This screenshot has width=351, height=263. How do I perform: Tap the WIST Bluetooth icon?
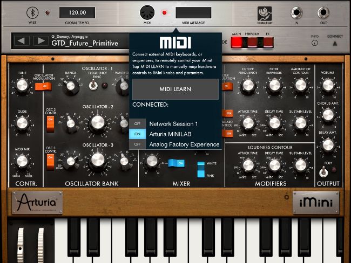[x=32, y=12]
